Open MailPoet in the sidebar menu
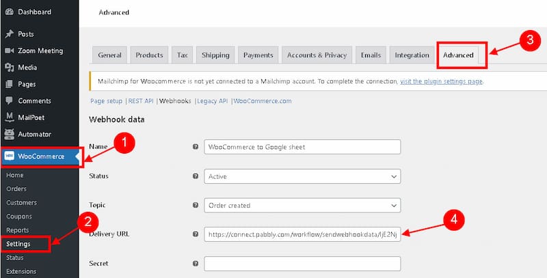This screenshot has width=547, height=278. 31,117
